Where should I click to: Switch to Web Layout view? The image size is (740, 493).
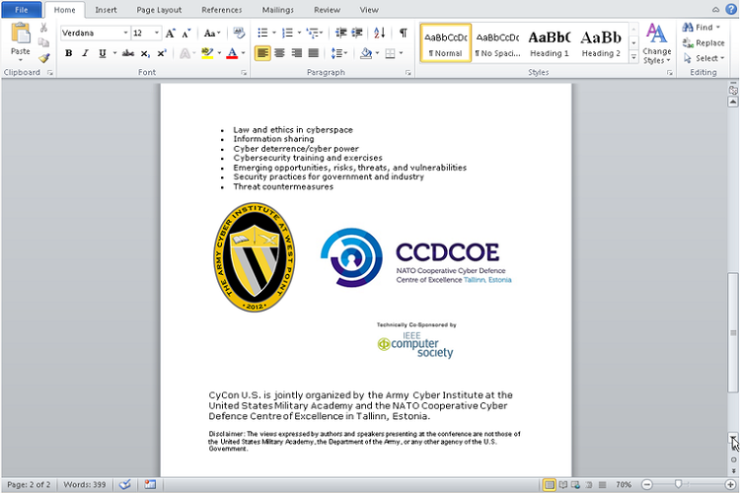pyautogui.click(x=575, y=484)
